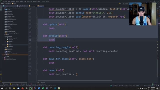Click Expand All icon in Project panel
Viewport: 160px width, 90px height.
pos(20,6)
